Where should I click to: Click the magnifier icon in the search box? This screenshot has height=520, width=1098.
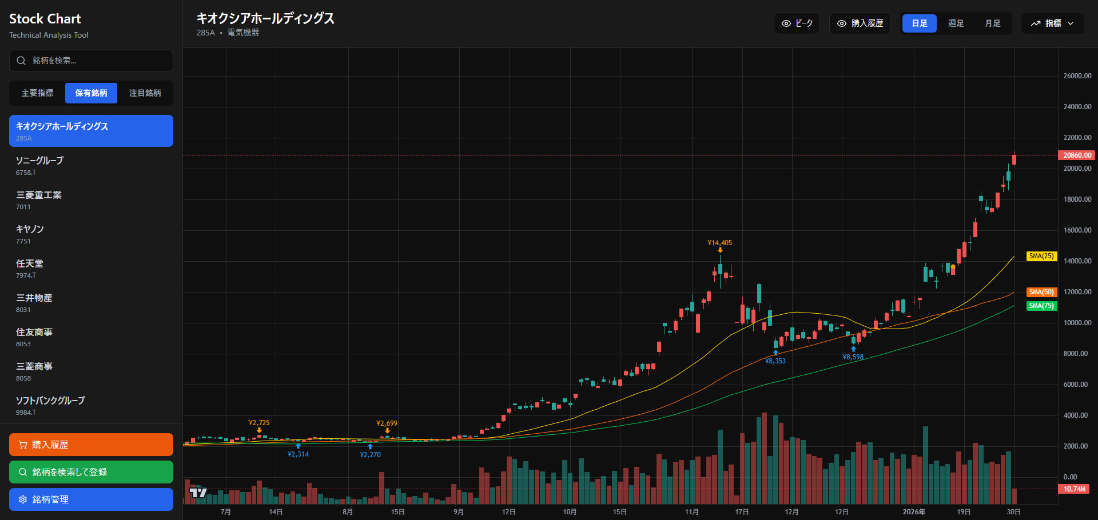click(x=21, y=61)
